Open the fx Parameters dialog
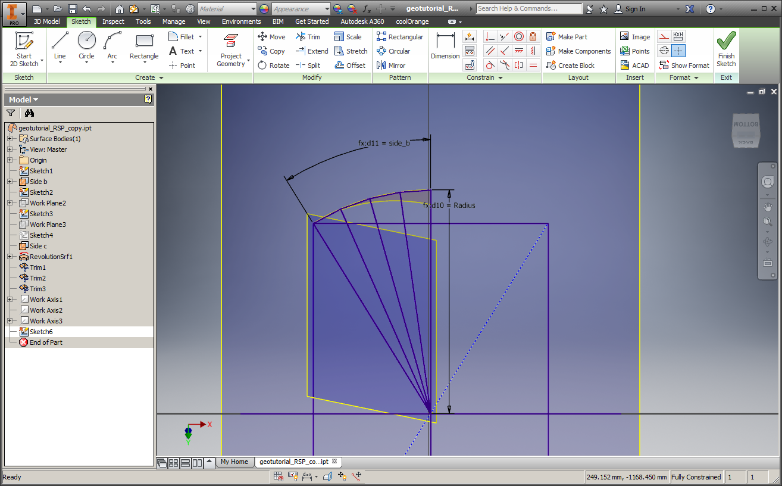This screenshot has height=486, width=782. click(x=367, y=9)
